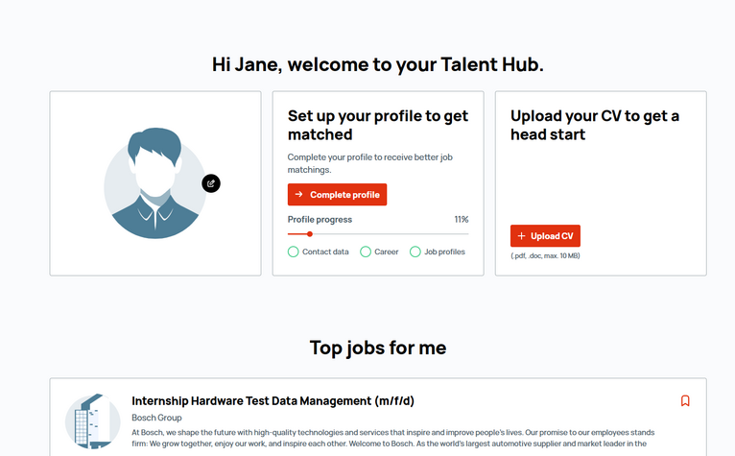Open the profile avatar picture
This screenshot has width=735, height=456.
tap(155, 183)
